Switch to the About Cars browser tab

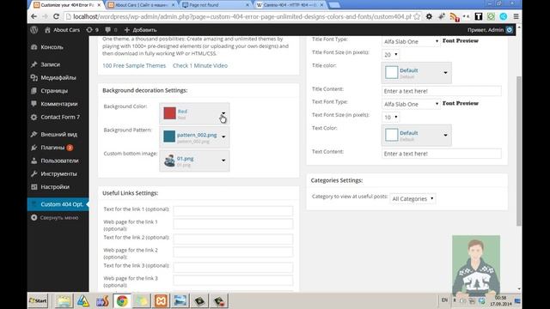[x=142, y=5]
